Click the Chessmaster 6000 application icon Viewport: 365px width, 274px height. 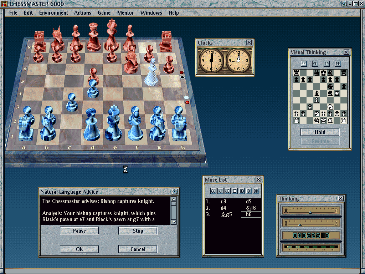point(4,4)
